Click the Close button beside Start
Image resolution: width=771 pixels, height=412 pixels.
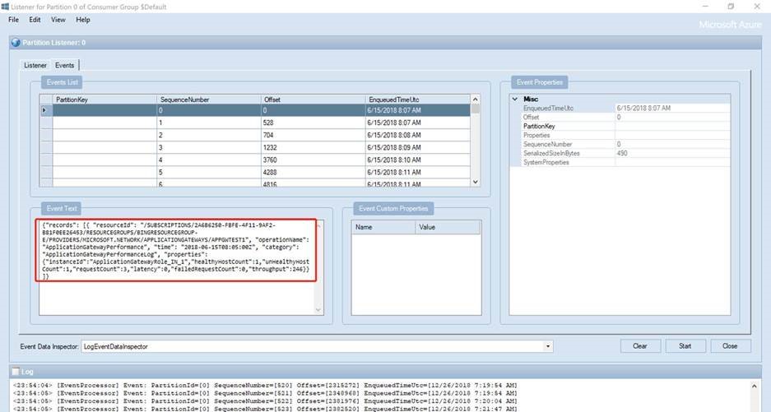coord(730,346)
